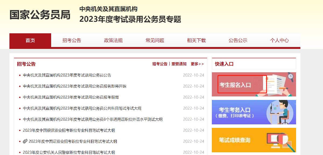Click the 国家公务员局 site logo text
The height and width of the screenshot is (155, 323).
click(40, 15)
